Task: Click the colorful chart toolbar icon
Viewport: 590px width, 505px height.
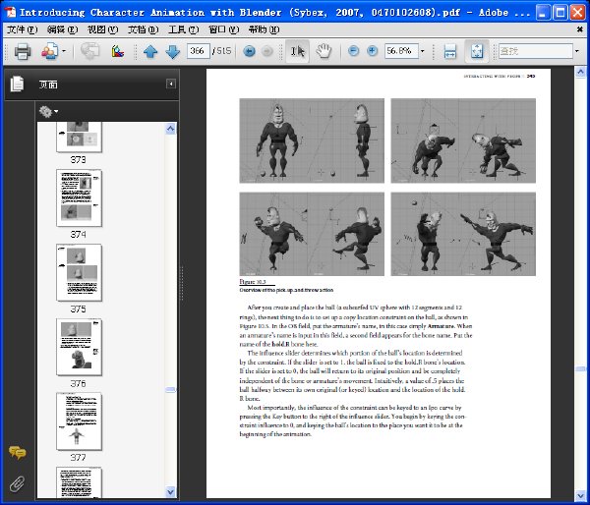Action: coord(118,51)
